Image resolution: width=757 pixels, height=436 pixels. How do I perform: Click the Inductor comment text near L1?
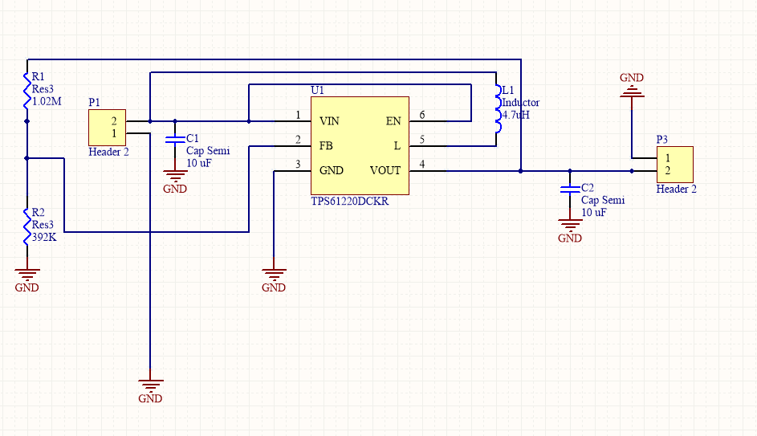click(521, 102)
